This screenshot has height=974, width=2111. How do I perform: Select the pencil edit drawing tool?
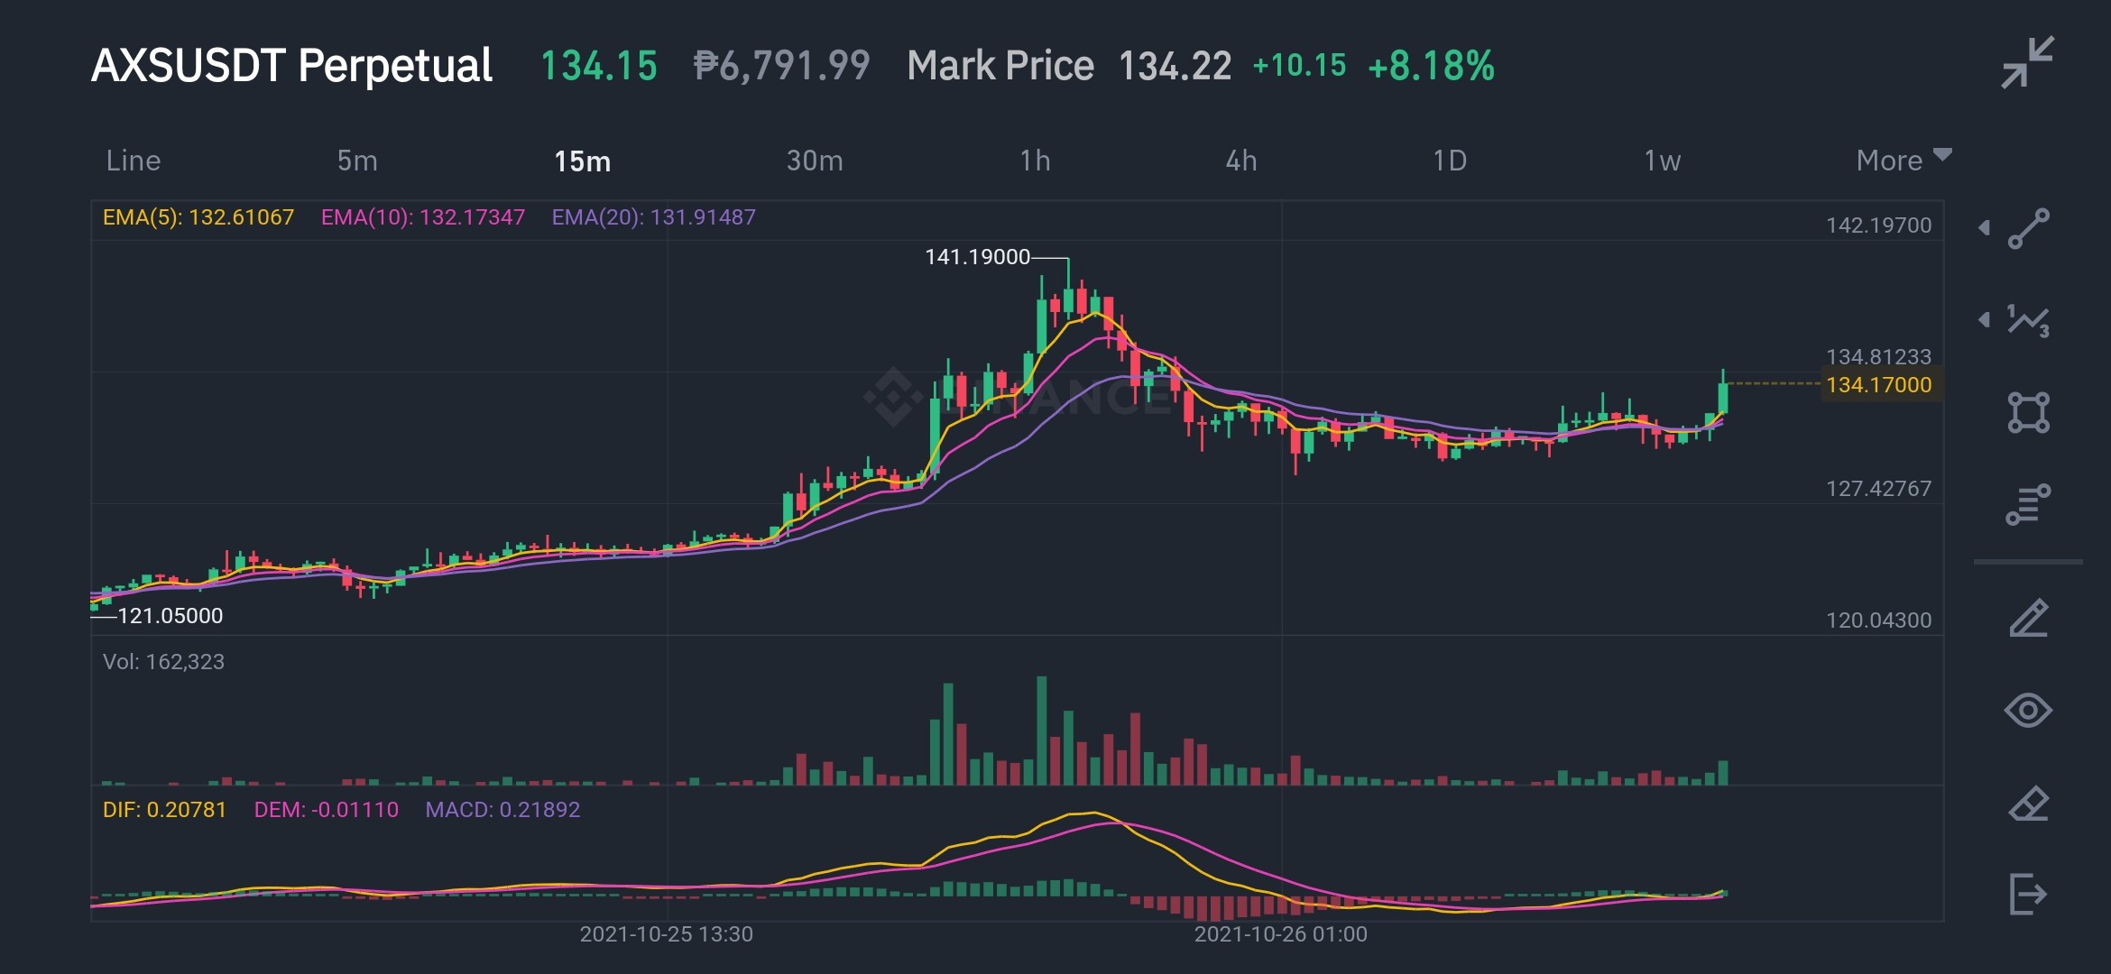click(x=2028, y=618)
